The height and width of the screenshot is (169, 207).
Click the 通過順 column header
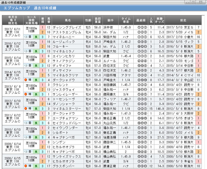pyautogui.click(x=141, y=20)
